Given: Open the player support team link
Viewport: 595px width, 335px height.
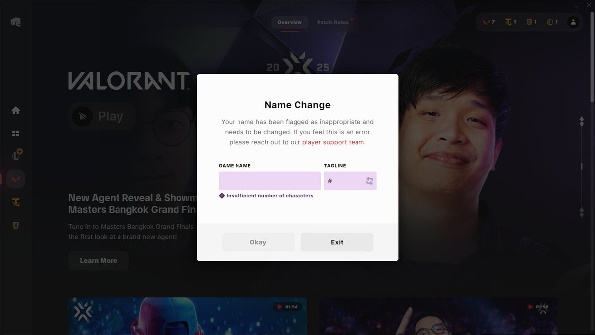Looking at the screenshot, I should [x=333, y=142].
